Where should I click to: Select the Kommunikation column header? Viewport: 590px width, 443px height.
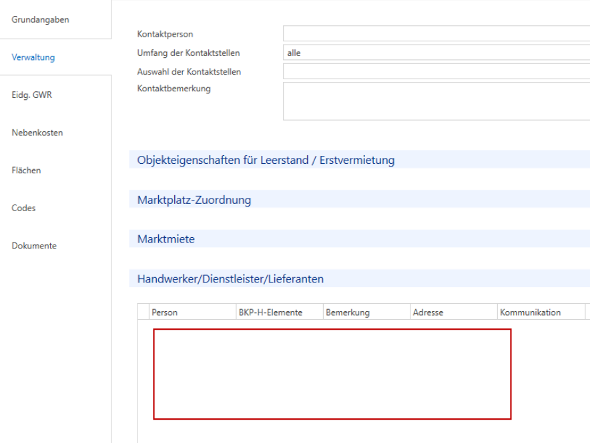(541, 312)
